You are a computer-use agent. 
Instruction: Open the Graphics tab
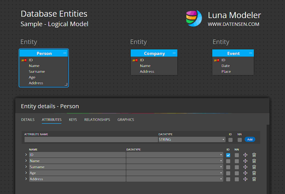(126, 120)
